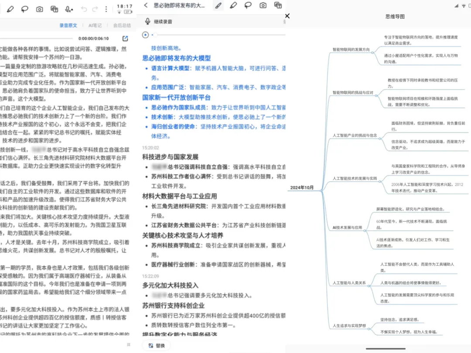Collapse the 人工智能产业的挑战与信念 branch
This screenshot has width=471, height=353.
point(380,139)
